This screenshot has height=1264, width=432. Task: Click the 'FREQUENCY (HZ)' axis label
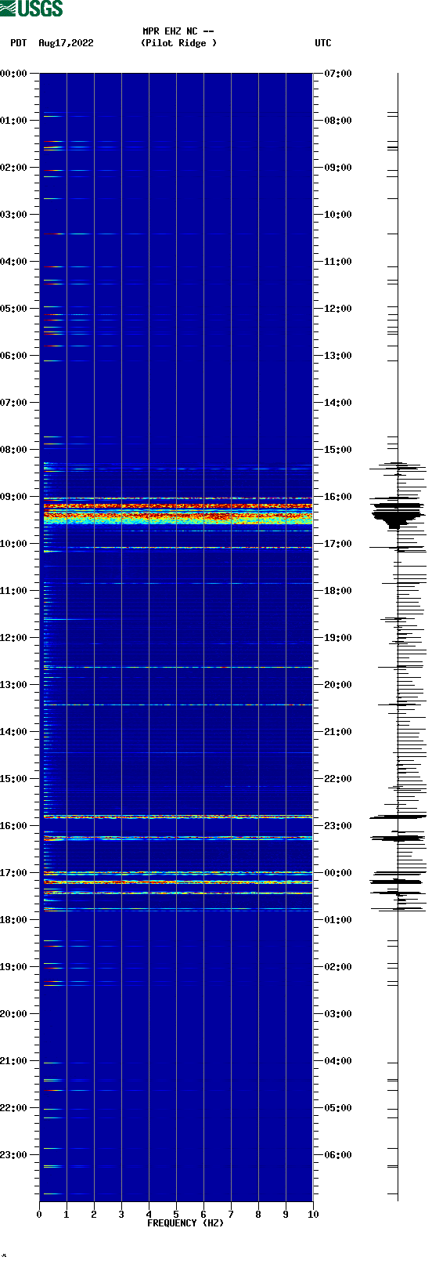click(x=185, y=1223)
